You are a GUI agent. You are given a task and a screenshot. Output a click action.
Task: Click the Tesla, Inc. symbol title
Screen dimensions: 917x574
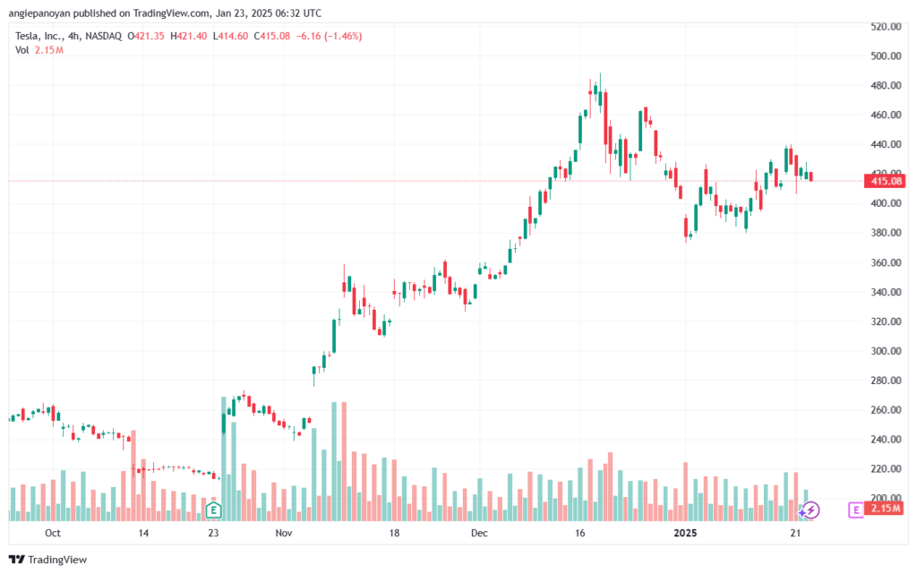click(x=39, y=36)
